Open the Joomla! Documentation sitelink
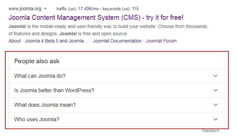 [x=117, y=41]
